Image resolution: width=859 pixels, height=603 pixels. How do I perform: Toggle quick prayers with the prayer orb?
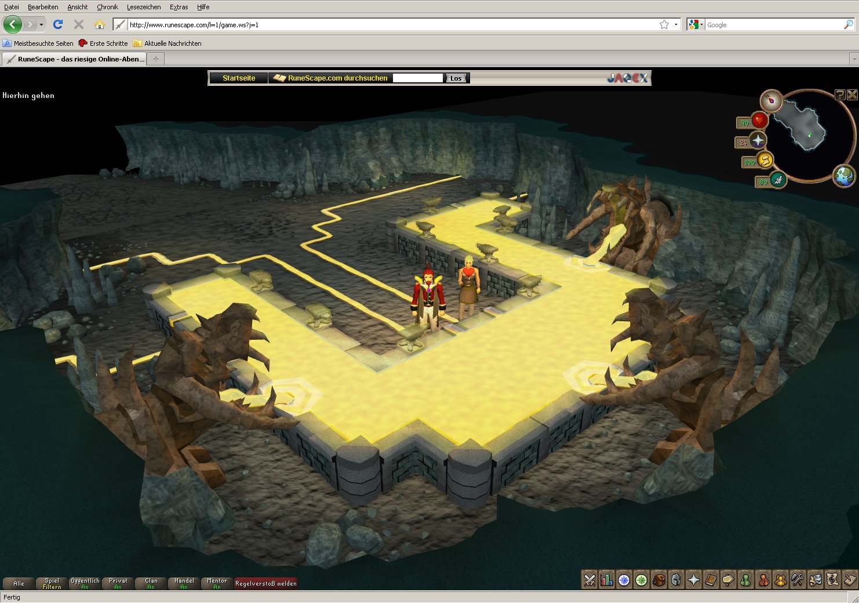click(758, 140)
